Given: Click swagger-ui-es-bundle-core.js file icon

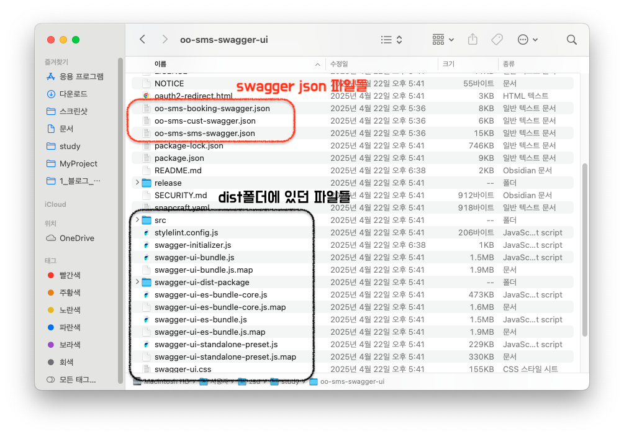Looking at the screenshot, I should coord(147,294).
